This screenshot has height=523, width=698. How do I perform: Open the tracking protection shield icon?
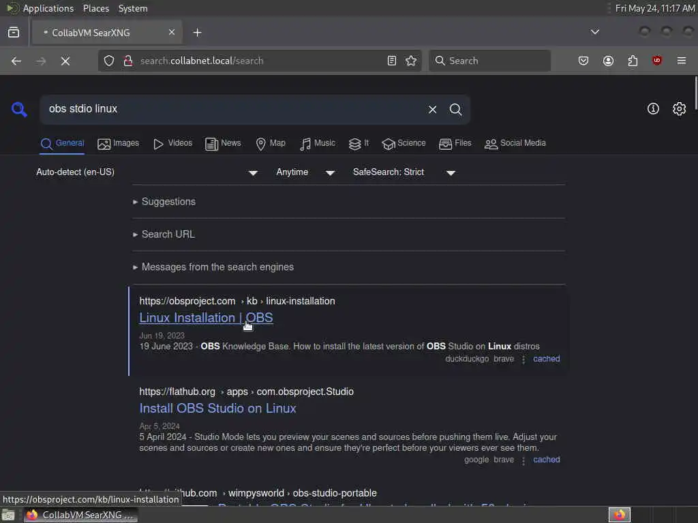[x=109, y=61]
